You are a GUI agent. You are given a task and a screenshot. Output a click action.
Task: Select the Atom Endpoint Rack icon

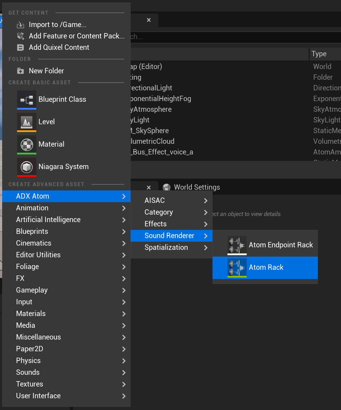[x=237, y=245]
